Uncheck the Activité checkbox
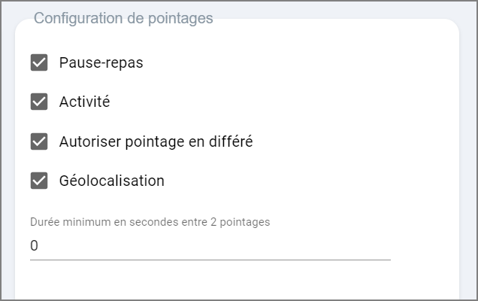The width and height of the screenshot is (478, 301). pyautogui.click(x=39, y=102)
